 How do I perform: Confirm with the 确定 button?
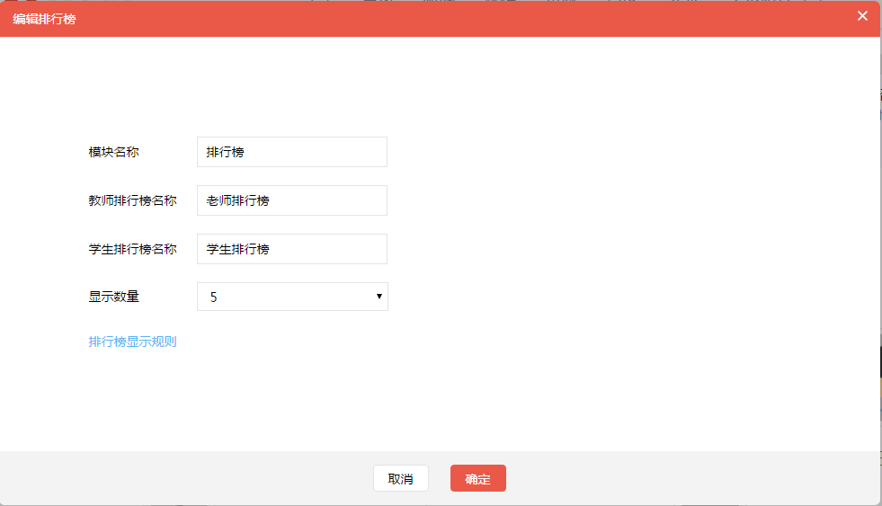(478, 478)
